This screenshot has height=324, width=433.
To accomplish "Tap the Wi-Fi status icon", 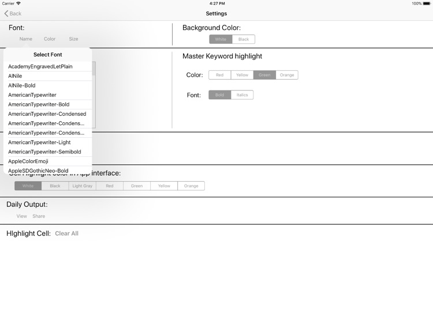I will click(18, 3).
